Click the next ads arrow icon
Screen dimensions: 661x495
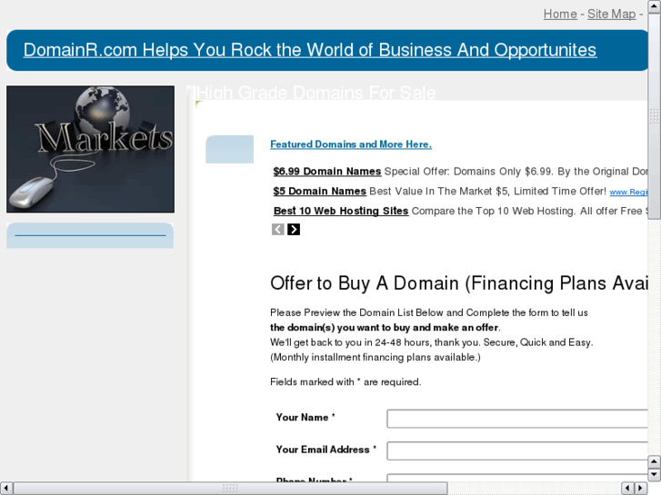[x=294, y=230]
